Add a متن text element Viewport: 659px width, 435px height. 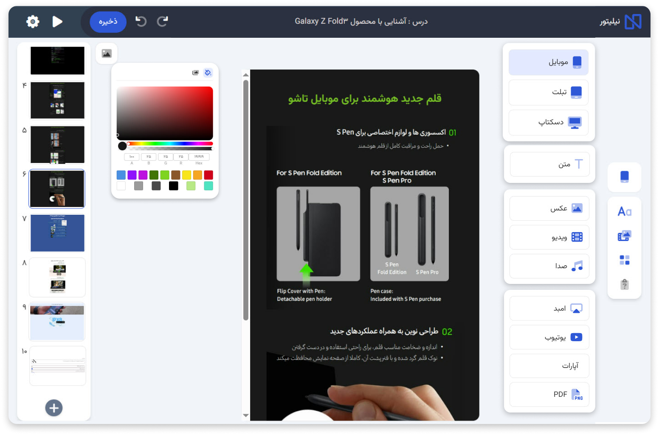point(549,164)
